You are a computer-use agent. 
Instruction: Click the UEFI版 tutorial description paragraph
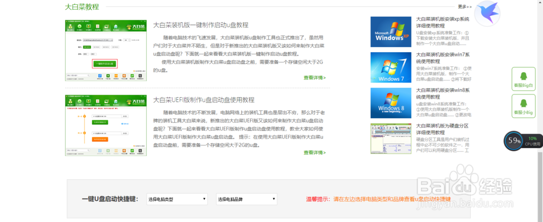coord(239,129)
